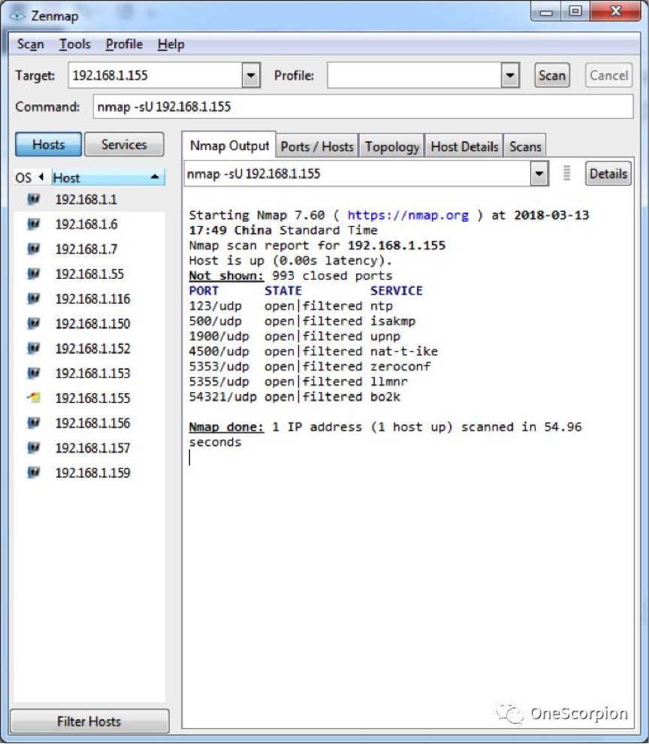Sort hosts using the Host column header
The height and width of the screenshot is (744, 649).
click(108, 177)
